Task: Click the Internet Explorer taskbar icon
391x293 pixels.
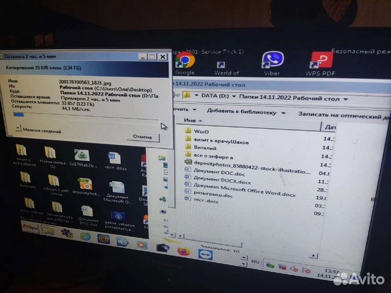Action: point(85,236)
